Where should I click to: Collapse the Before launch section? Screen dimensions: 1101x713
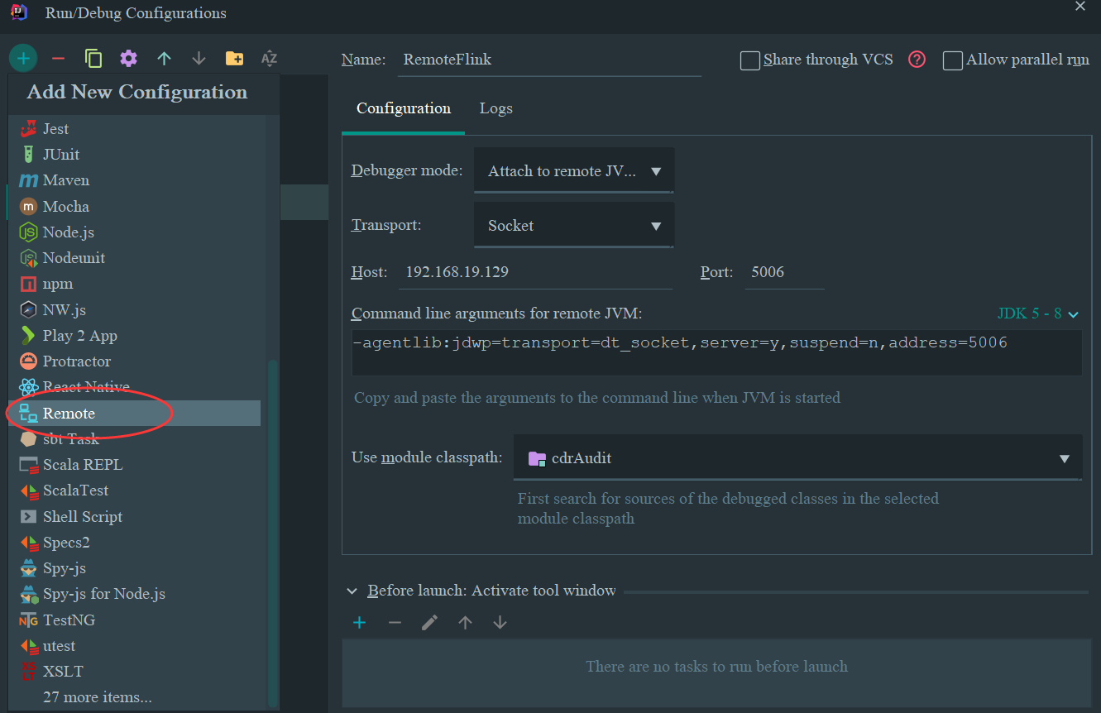tap(352, 590)
